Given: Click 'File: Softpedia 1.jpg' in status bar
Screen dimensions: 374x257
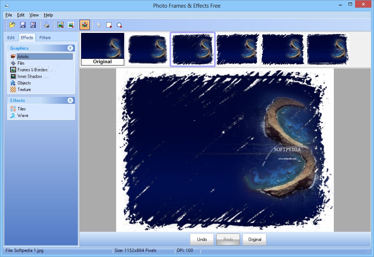Looking at the screenshot, I should pos(24,250).
